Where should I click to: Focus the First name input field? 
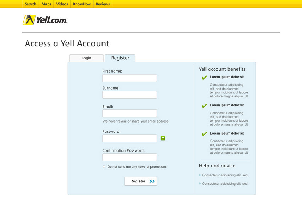click(x=130, y=78)
